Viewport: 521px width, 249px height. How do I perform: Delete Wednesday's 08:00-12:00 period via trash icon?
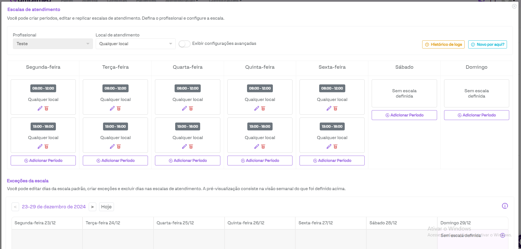tap(191, 109)
